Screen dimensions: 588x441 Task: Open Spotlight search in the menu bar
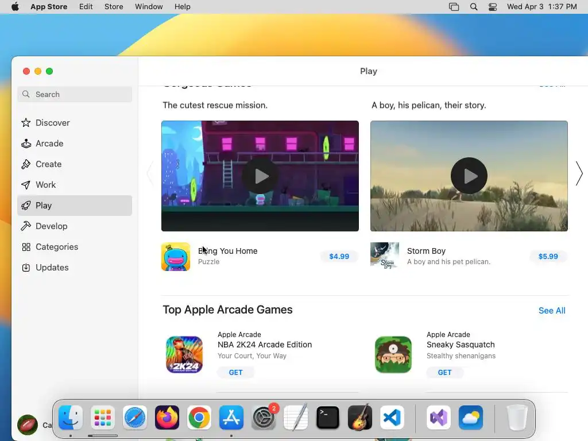(474, 7)
